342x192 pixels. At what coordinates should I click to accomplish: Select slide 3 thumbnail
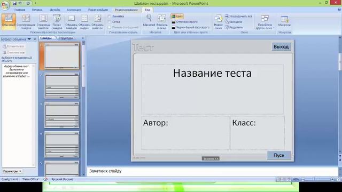point(62,115)
